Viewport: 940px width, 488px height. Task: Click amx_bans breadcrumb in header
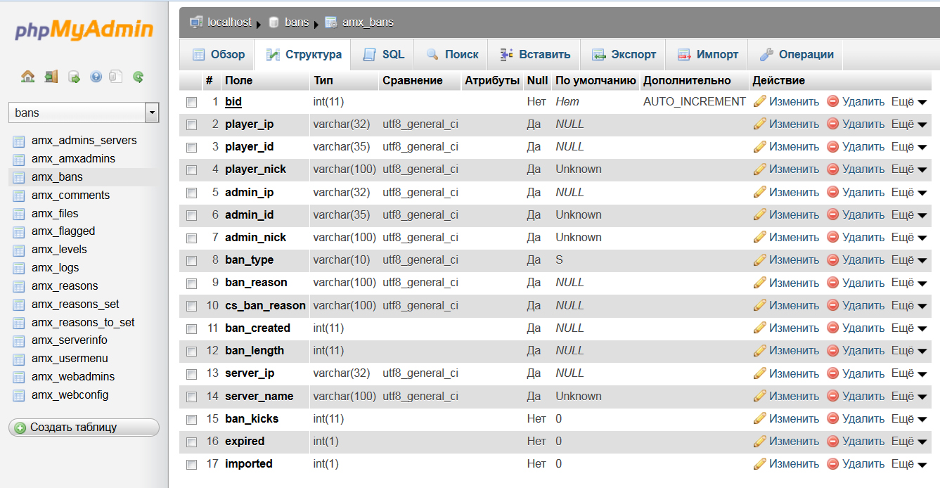point(368,23)
